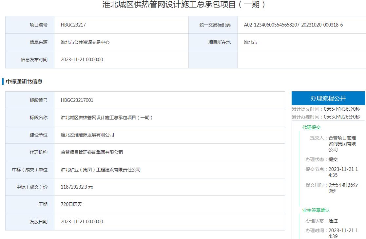Image resolution: width=366 pixels, height=239 pixels.
Task: Select cumulative submit time 0天5小时36分0秒
Action: [342, 109]
